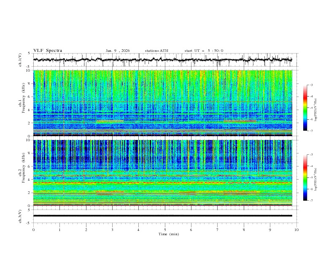Click the ch.1(V) axis label
334x258 pixels.
[x=20, y=60]
